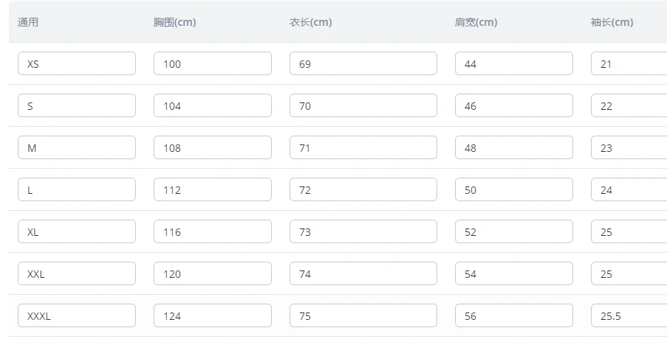Edit the L size name field
The image size is (667, 339).
tap(77, 189)
